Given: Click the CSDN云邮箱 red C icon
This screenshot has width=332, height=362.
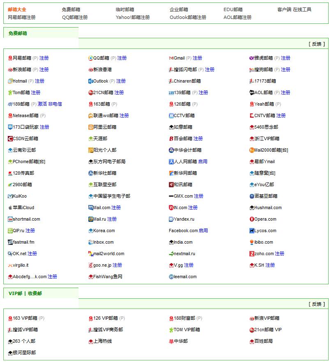Looking at the screenshot, I should point(10,139).
